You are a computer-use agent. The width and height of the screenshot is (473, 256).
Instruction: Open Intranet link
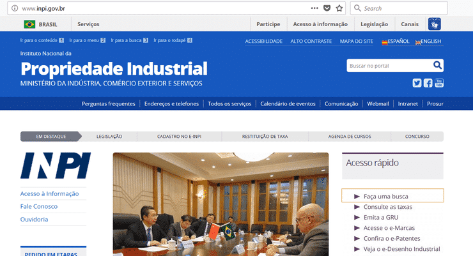point(408,103)
